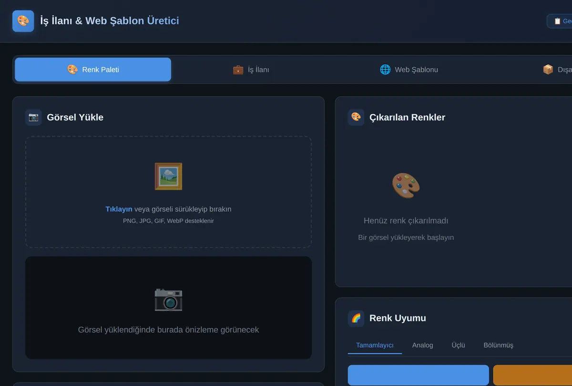Select the Bölünmüş harmony tab
The image size is (572, 386).
pos(499,345)
